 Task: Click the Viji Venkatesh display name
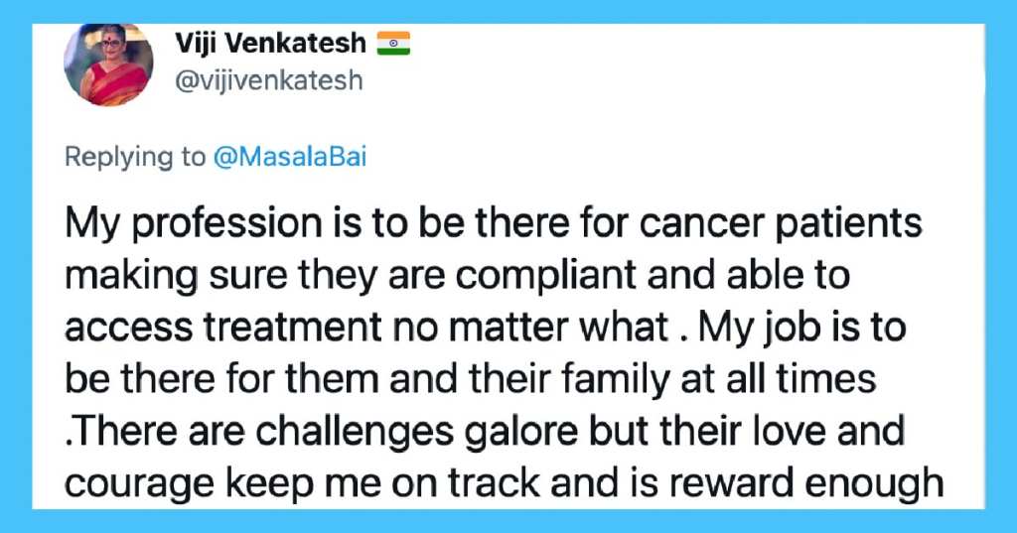[x=270, y=44]
